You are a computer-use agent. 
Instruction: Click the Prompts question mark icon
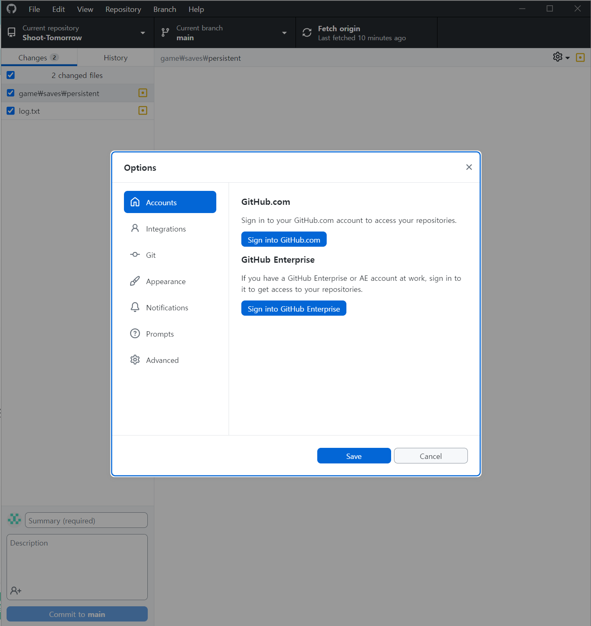[135, 333]
